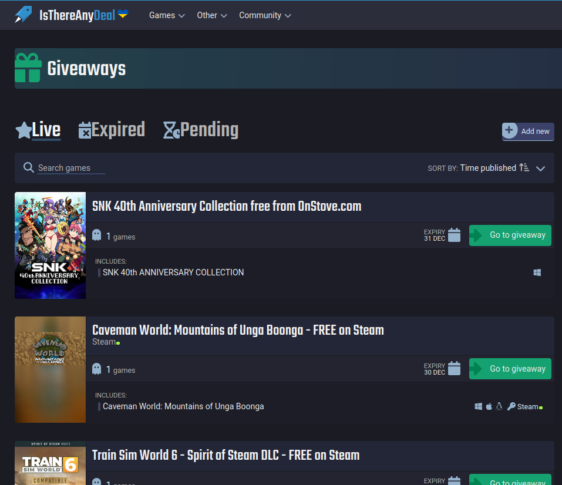This screenshot has height=485, width=562.
Task: Focus the Search games input field
Action: click(x=71, y=168)
